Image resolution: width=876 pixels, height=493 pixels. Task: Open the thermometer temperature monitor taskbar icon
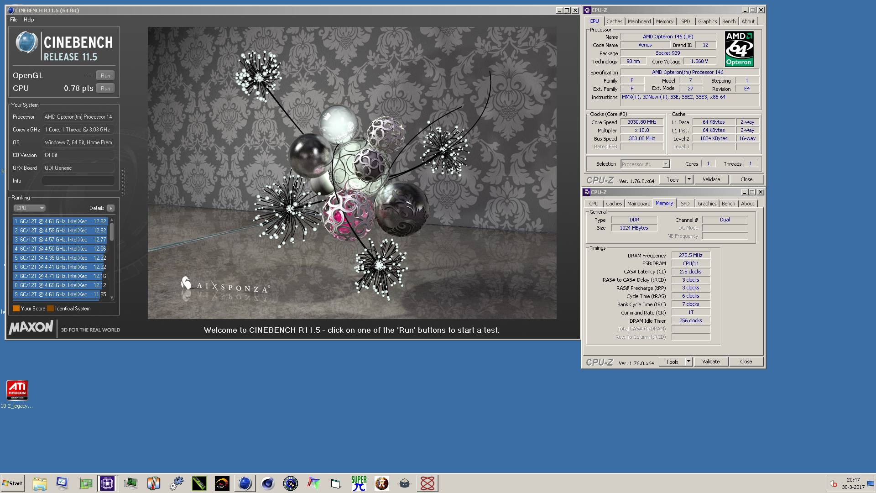point(154,483)
